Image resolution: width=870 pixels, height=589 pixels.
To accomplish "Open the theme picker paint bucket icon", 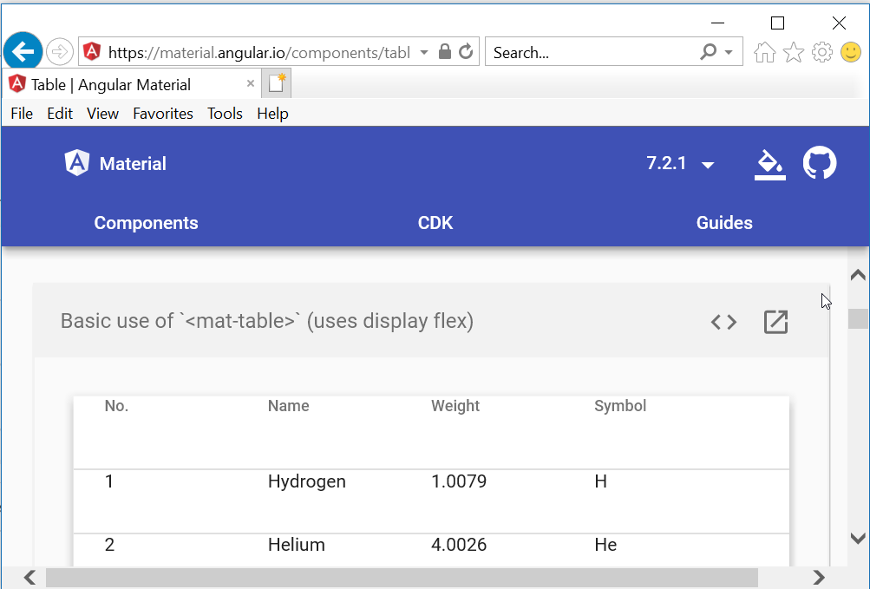I will pos(769,163).
